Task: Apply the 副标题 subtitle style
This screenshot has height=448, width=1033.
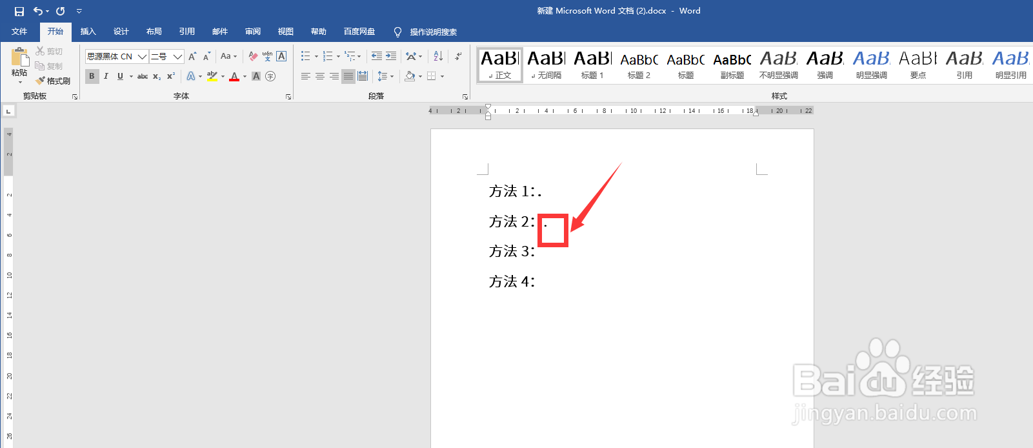Action: [732, 65]
